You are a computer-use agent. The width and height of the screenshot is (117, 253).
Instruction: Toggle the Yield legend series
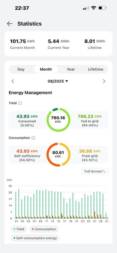click(19, 229)
